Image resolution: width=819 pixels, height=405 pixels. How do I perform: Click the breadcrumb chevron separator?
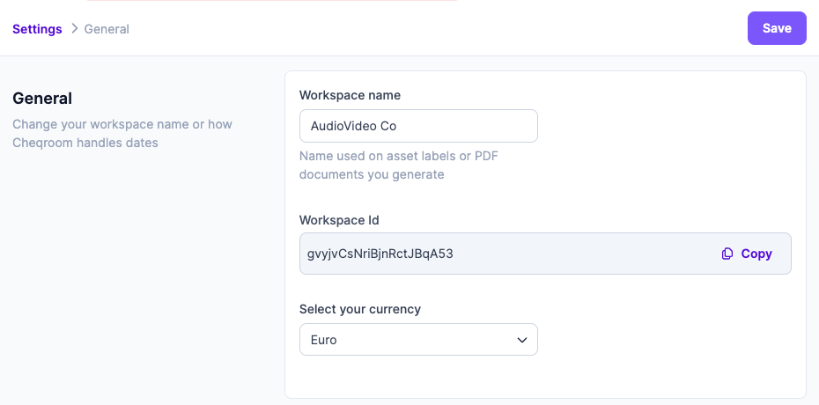coord(74,29)
